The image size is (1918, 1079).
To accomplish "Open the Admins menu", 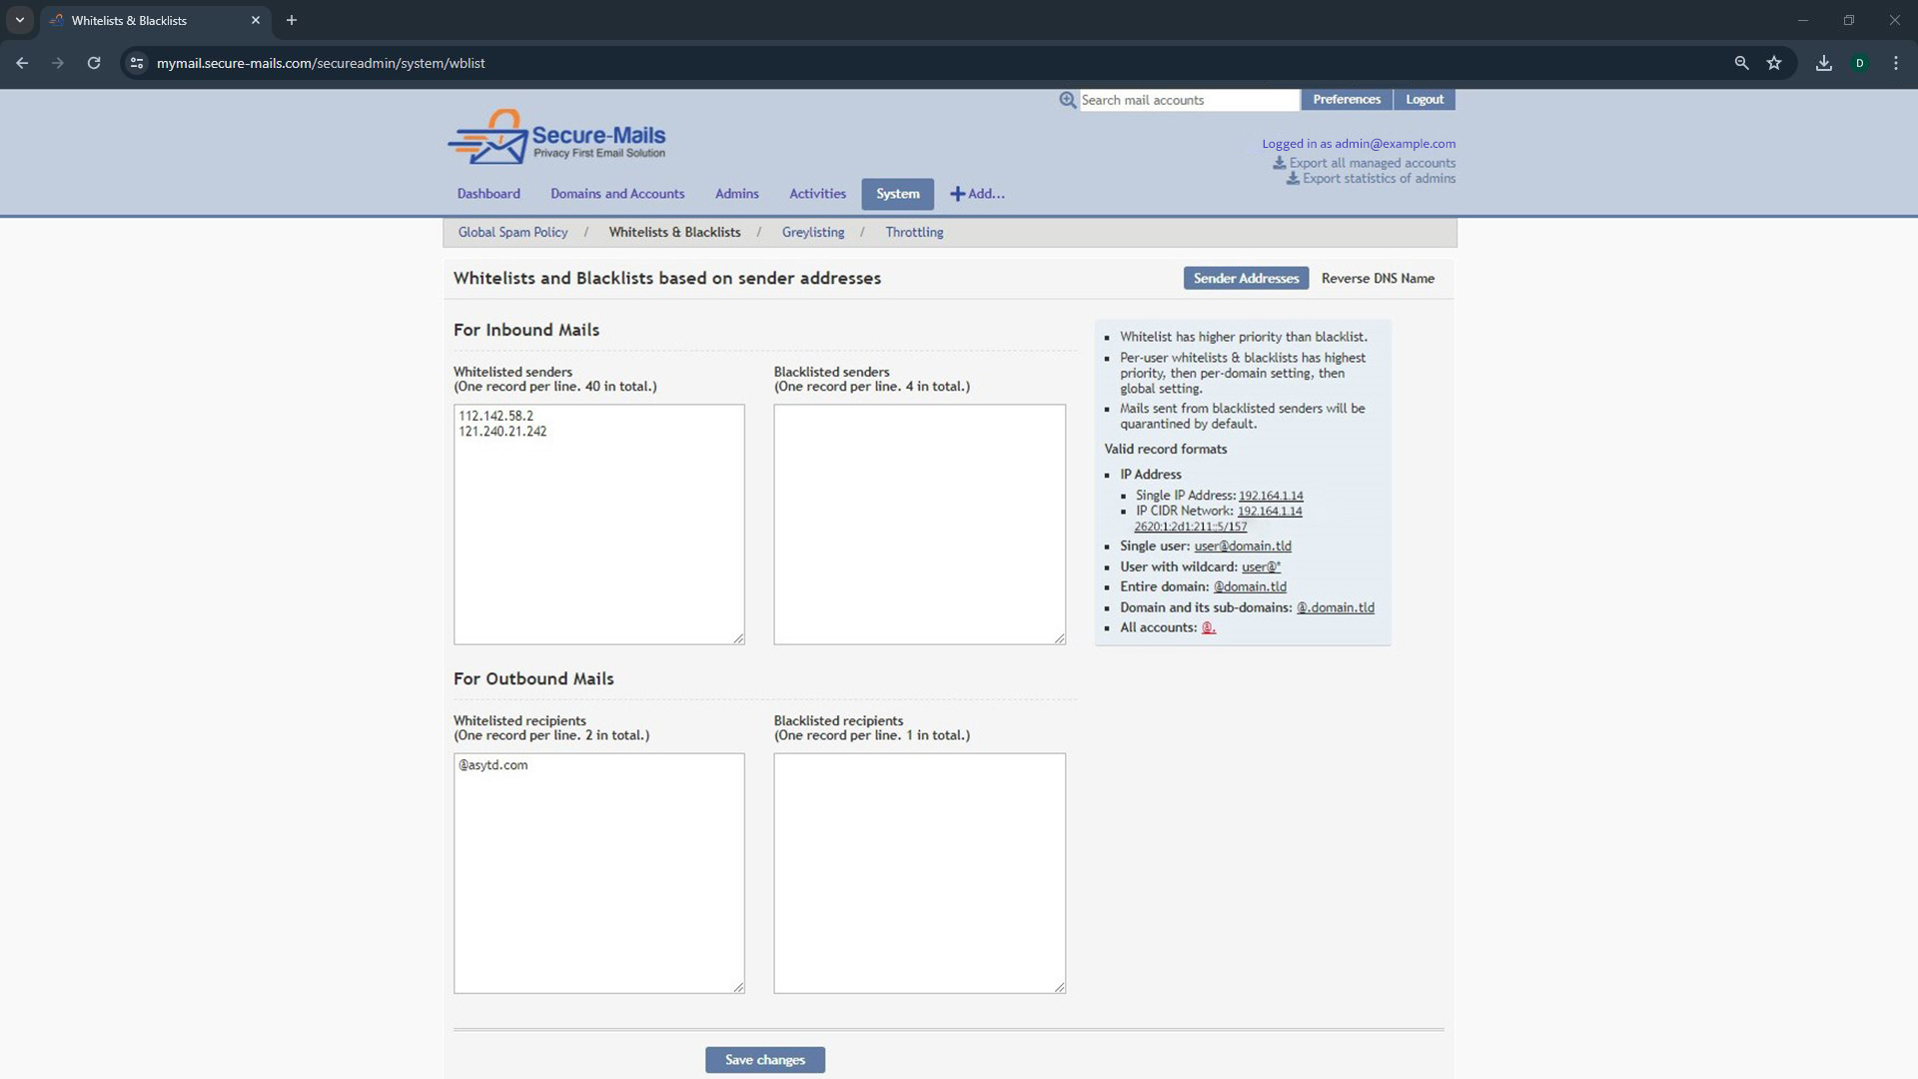I will pyautogui.click(x=737, y=194).
